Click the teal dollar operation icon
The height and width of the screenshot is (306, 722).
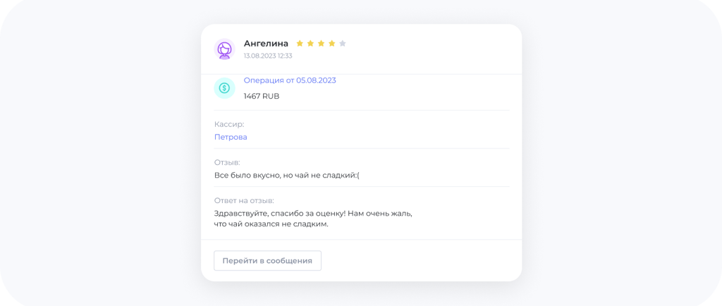pos(225,87)
